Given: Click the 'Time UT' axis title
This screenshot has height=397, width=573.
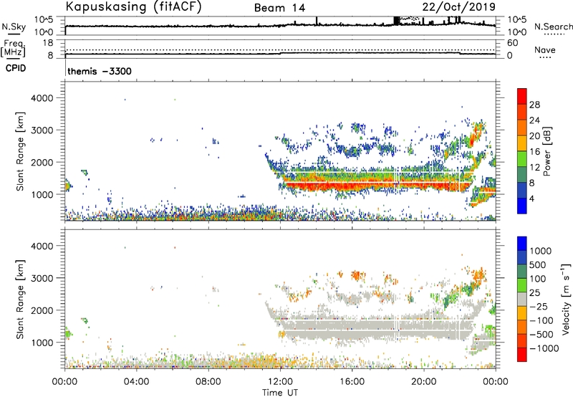Looking at the screenshot, I should click(x=280, y=393).
